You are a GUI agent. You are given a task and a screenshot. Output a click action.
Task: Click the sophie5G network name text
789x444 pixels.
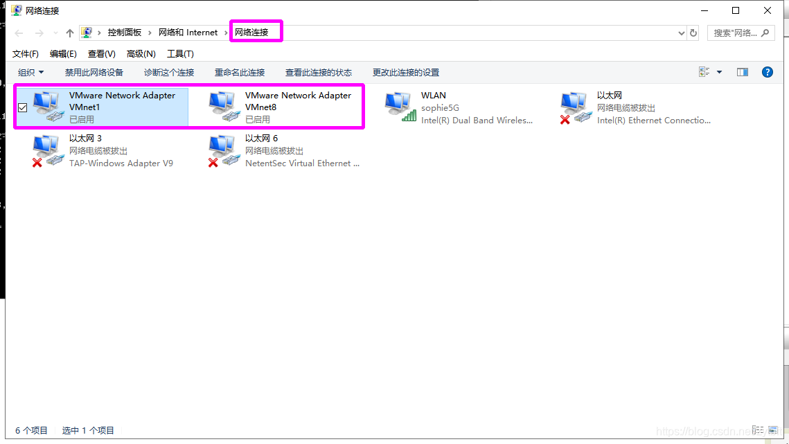pyautogui.click(x=440, y=108)
